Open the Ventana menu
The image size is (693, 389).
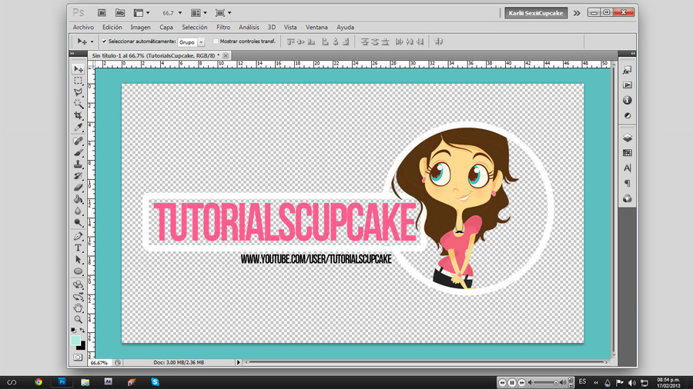pyautogui.click(x=316, y=28)
